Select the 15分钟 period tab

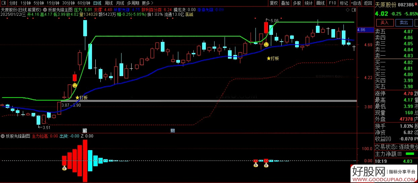(x=53, y=3)
